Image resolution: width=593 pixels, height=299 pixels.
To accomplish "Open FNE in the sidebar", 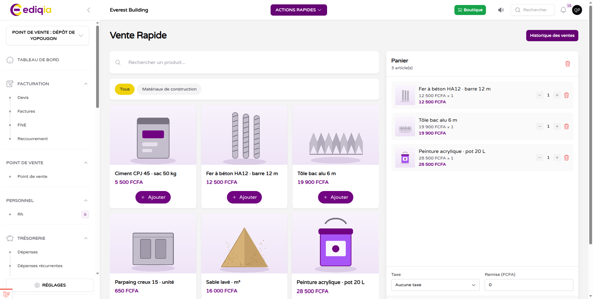I will click(x=22, y=125).
